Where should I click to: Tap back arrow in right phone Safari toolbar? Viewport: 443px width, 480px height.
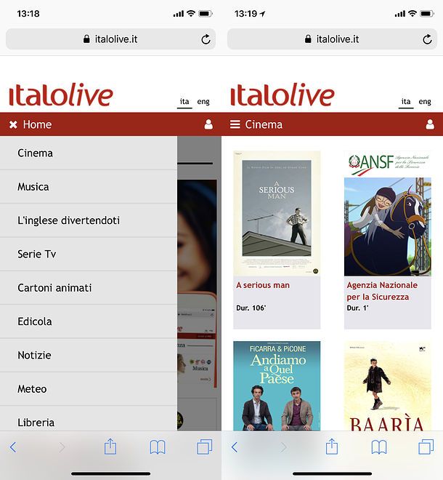click(x=235, y=447)
